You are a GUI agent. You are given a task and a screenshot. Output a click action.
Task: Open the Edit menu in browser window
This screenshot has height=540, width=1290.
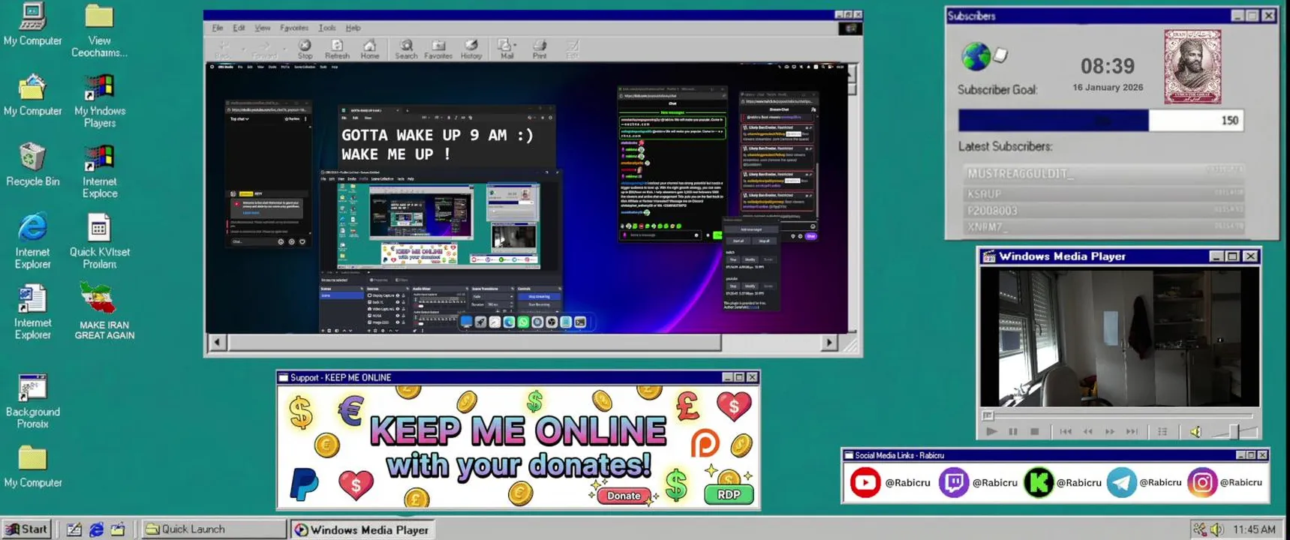pos(239,28)
